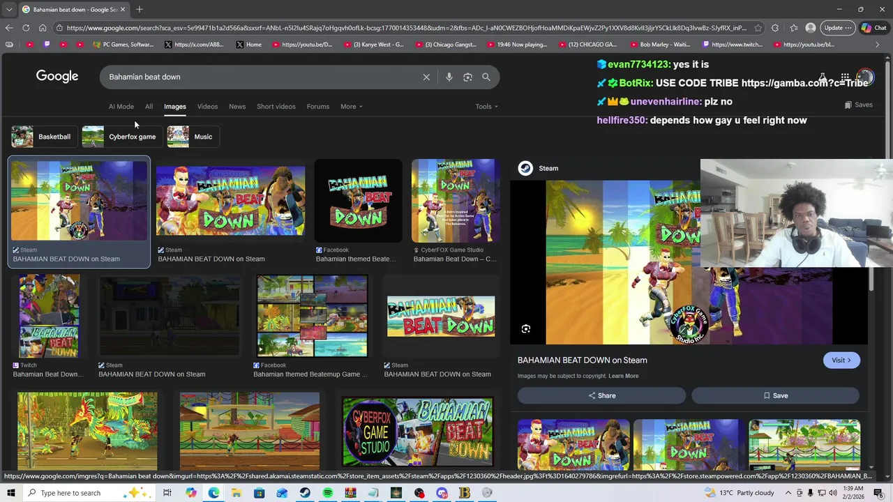The width and height of the screenshot is (893, 502).
Task: Open a new browser tab
Action: coord(140,9)
